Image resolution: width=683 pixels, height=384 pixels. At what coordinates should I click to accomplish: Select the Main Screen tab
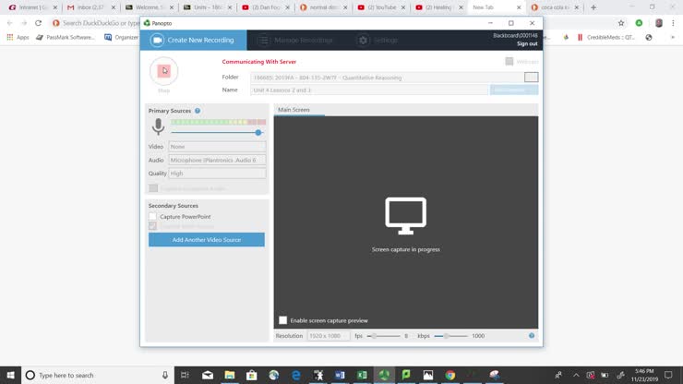point(294,110)
